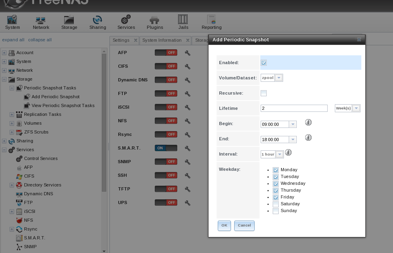
Task: Configure UPS with its wrench icon
Action: pyautogui.click(x=188, y=202)
